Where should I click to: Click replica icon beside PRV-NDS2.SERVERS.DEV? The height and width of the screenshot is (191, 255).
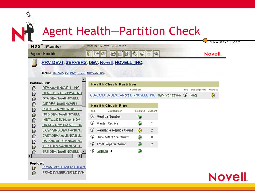(x=34, y=168)
